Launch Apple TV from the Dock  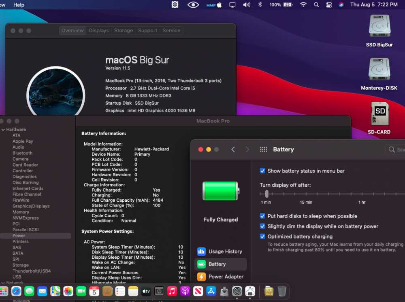pyautogui.click(x=146, y=291)
